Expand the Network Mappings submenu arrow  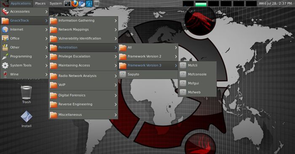pyautogui.click(x=116, y=30)
